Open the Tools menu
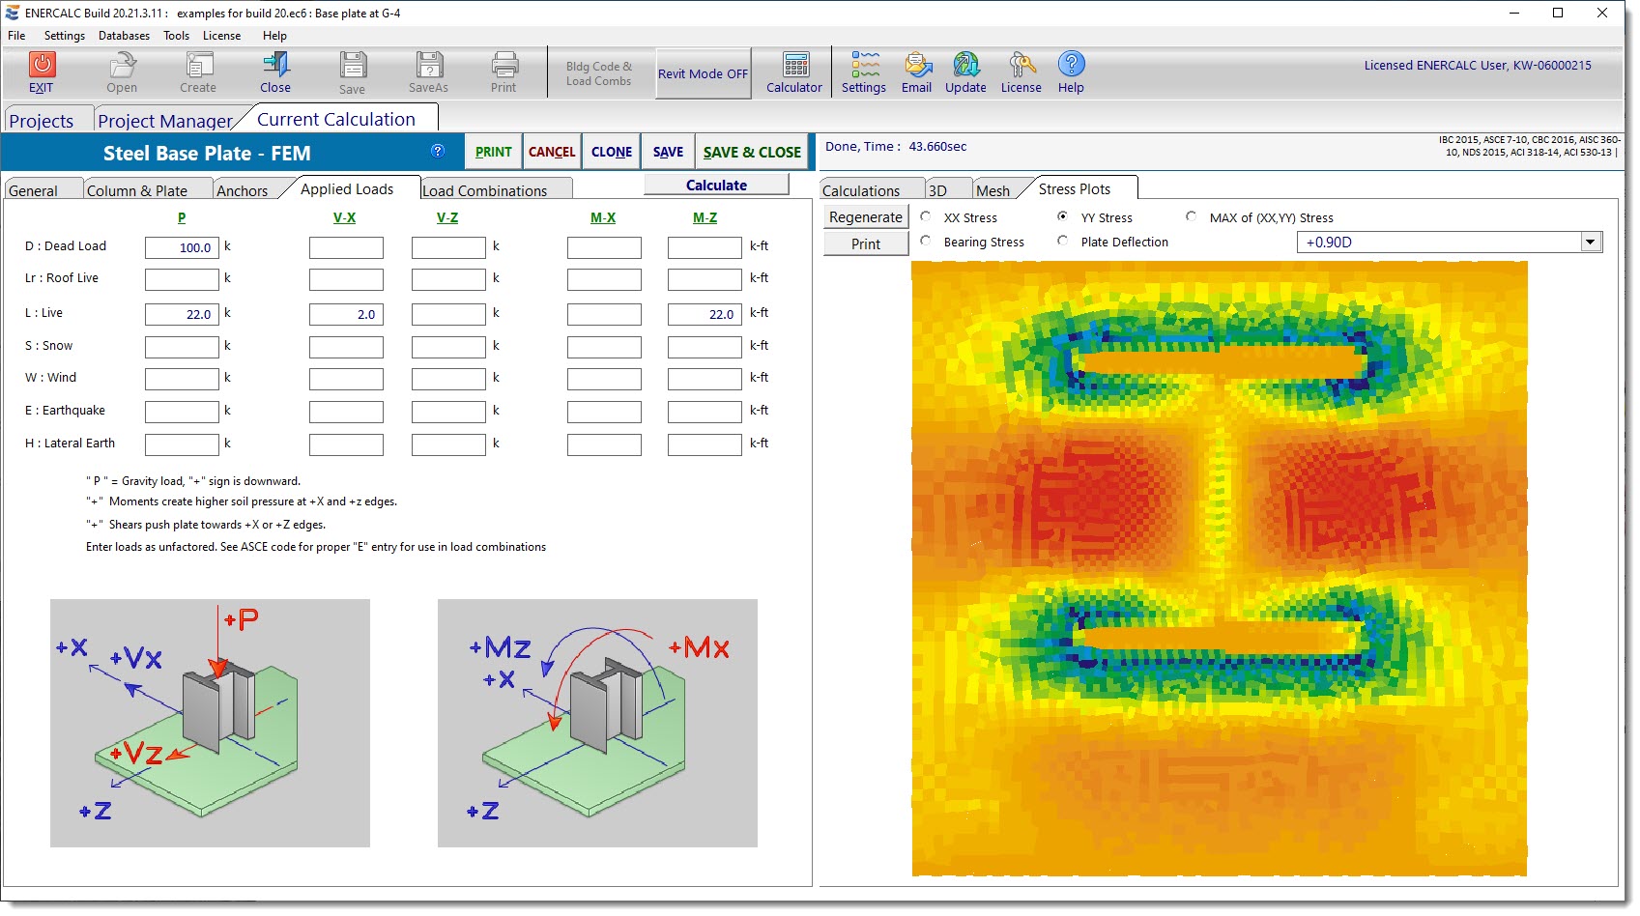The height and width of the screenshot is (916, 1640). [x=176, y=36]
